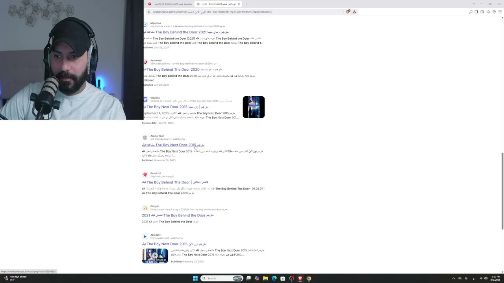Image resolution: width=504 pixels, height=283 pixels.
Task: Select the Brave Search tab
Action: 219,4
